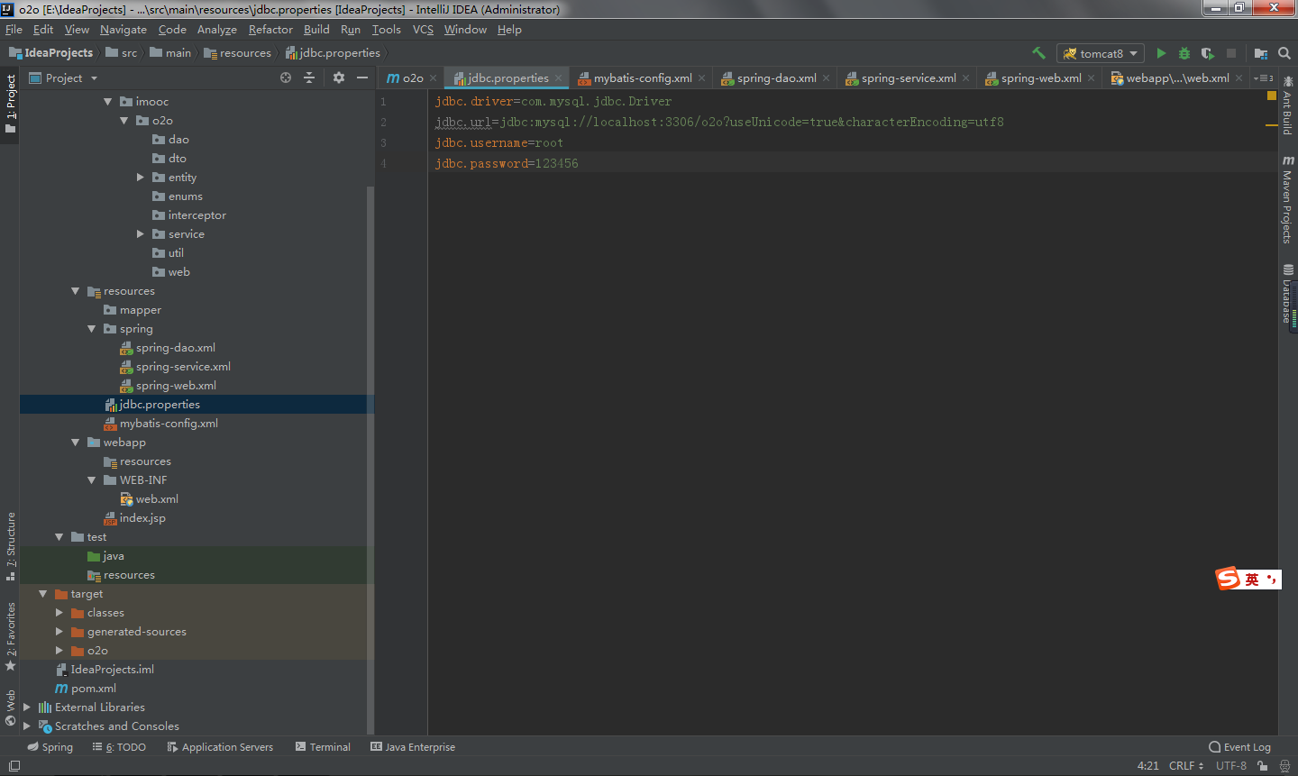Toggle tool window quick access icon bottom-left
Image resolution: width=1298 pixels, height=776 pixels.
tap(14, 766)
